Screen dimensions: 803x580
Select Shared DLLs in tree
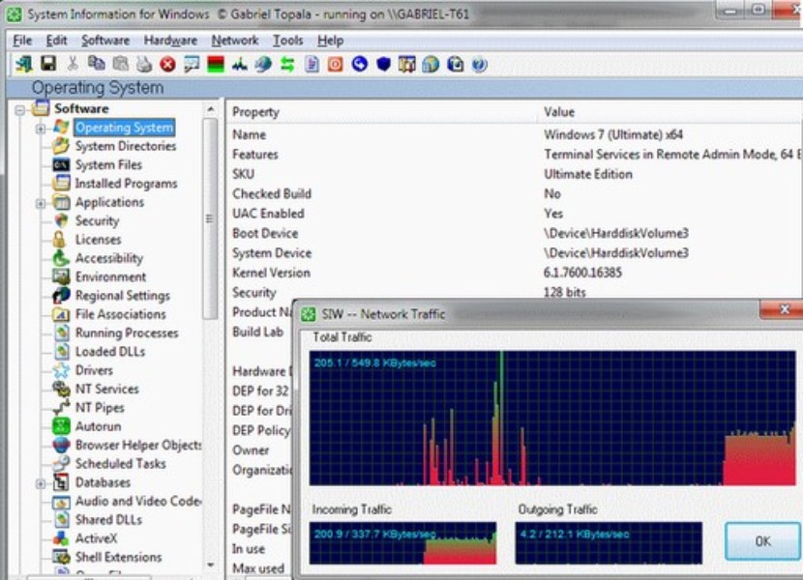click(108, 520)
